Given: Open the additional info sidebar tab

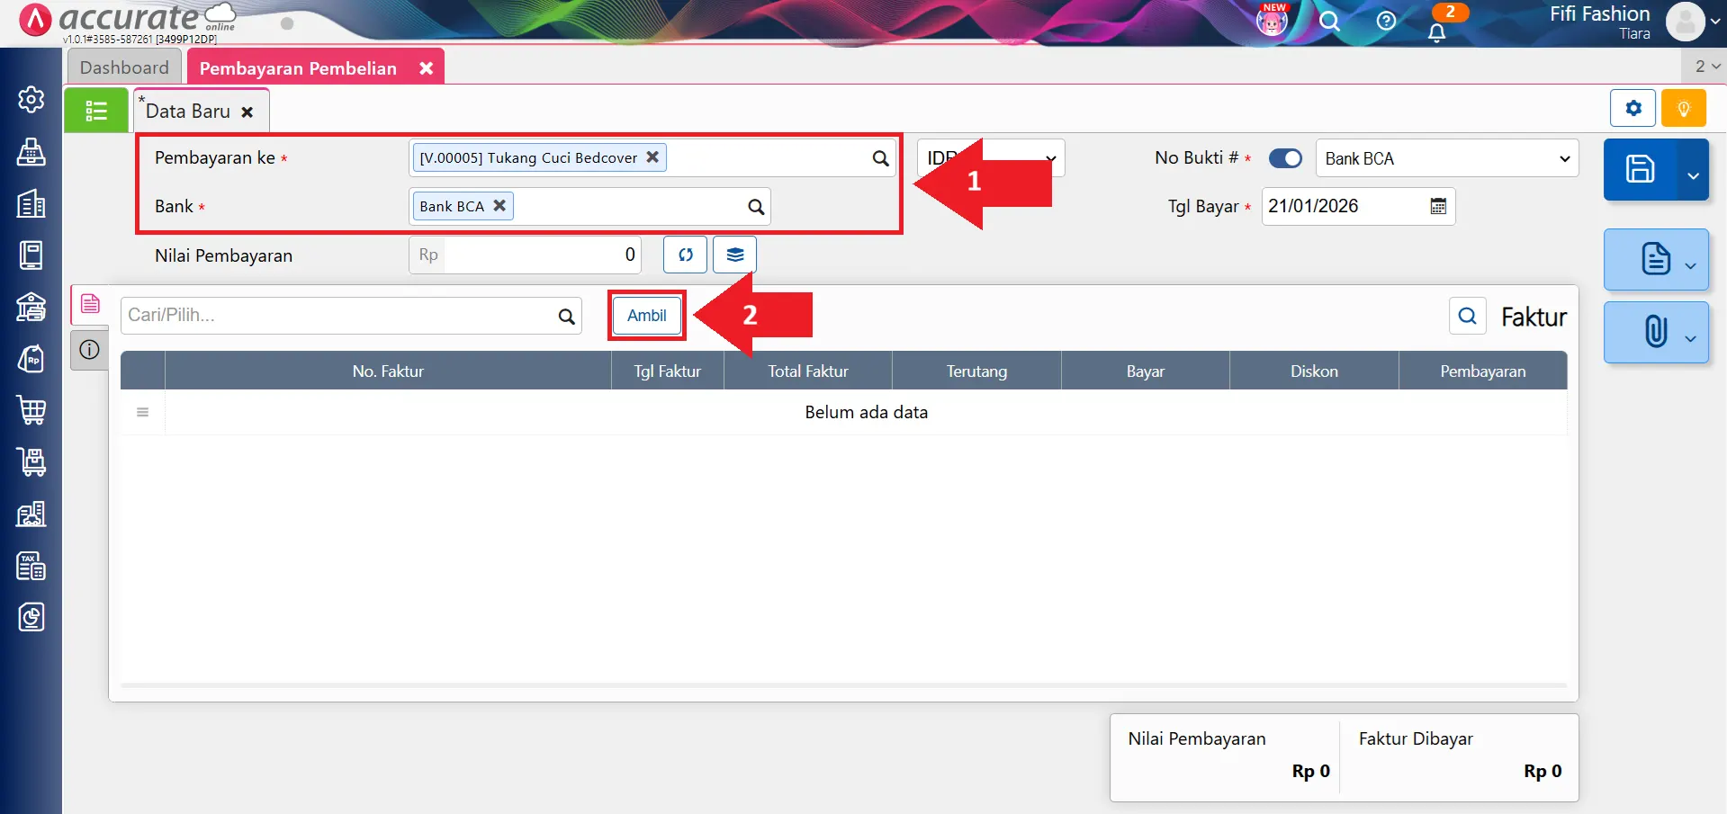Looking at the screenshot, I should point(89,350).
